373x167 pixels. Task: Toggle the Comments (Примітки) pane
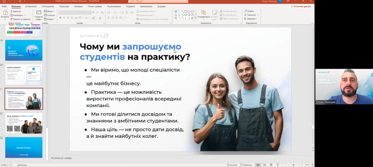[x=246, y=165]
